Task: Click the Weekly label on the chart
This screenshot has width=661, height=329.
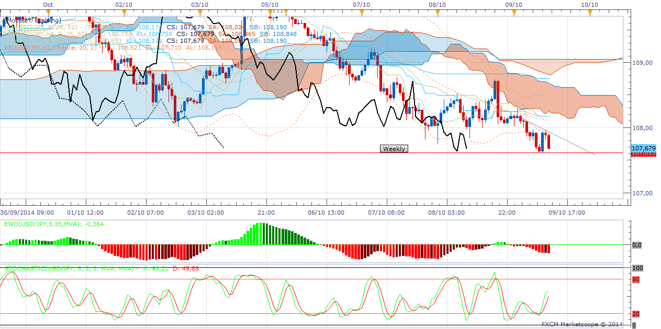Action: [394, 149]
